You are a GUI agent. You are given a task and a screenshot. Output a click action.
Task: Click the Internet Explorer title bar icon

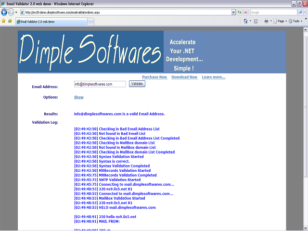(x=3, y=3)
